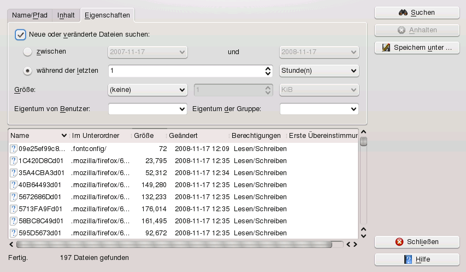The width and height of the screenshot is (466, 272).
Task: Sort by Erste Übereinstimmung column header
Action: (x=323, y=136)
